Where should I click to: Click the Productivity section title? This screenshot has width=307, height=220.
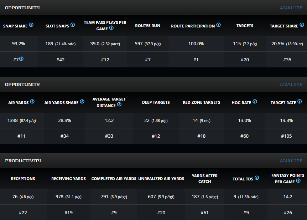23,161
